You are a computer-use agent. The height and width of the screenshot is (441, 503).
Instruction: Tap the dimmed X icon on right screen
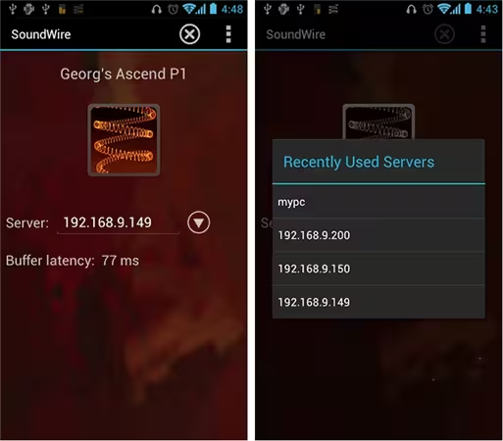coord(444,34)
